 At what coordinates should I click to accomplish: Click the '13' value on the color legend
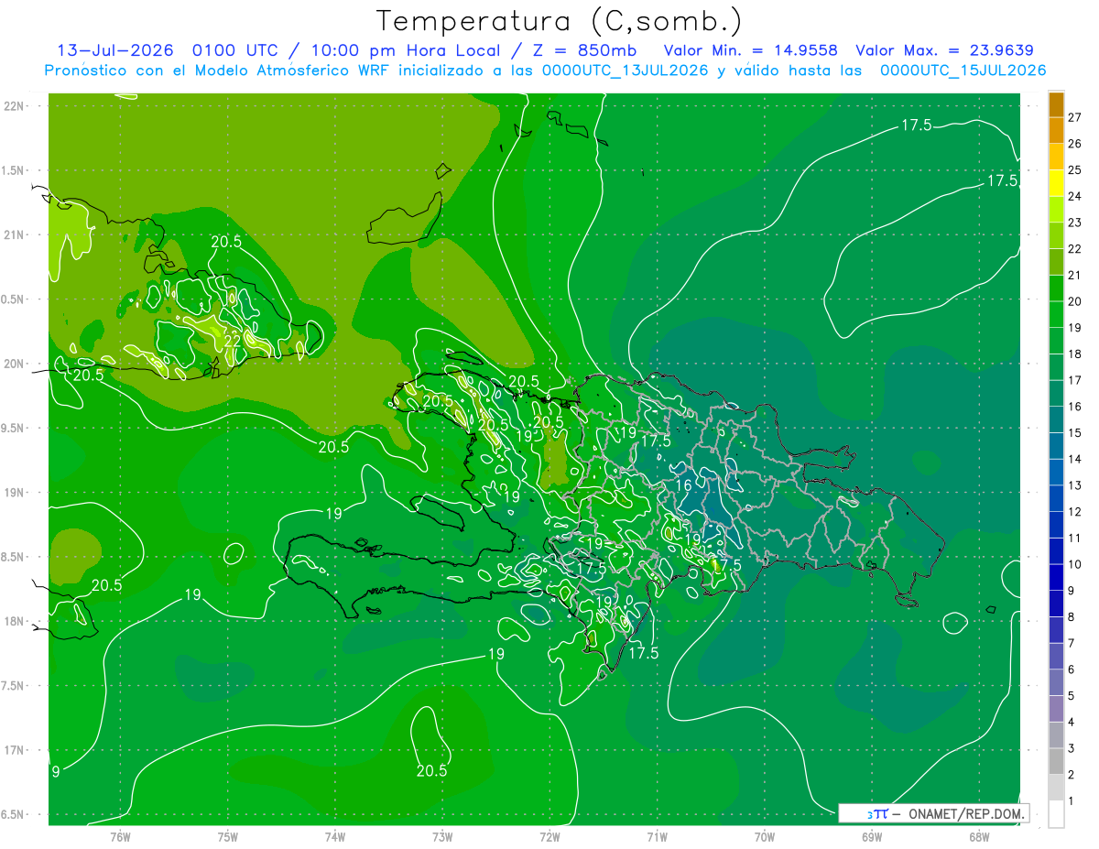click(1075, 485)
